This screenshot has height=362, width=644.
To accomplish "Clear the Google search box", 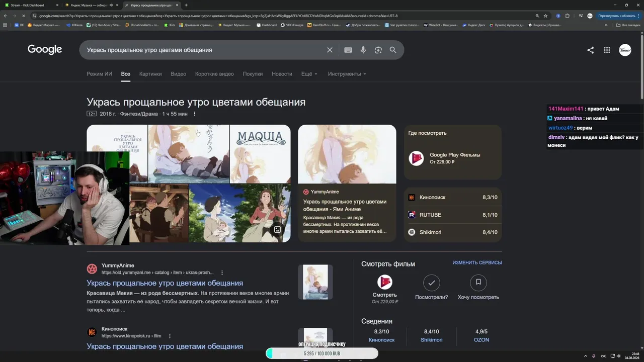I will [330, 50].
